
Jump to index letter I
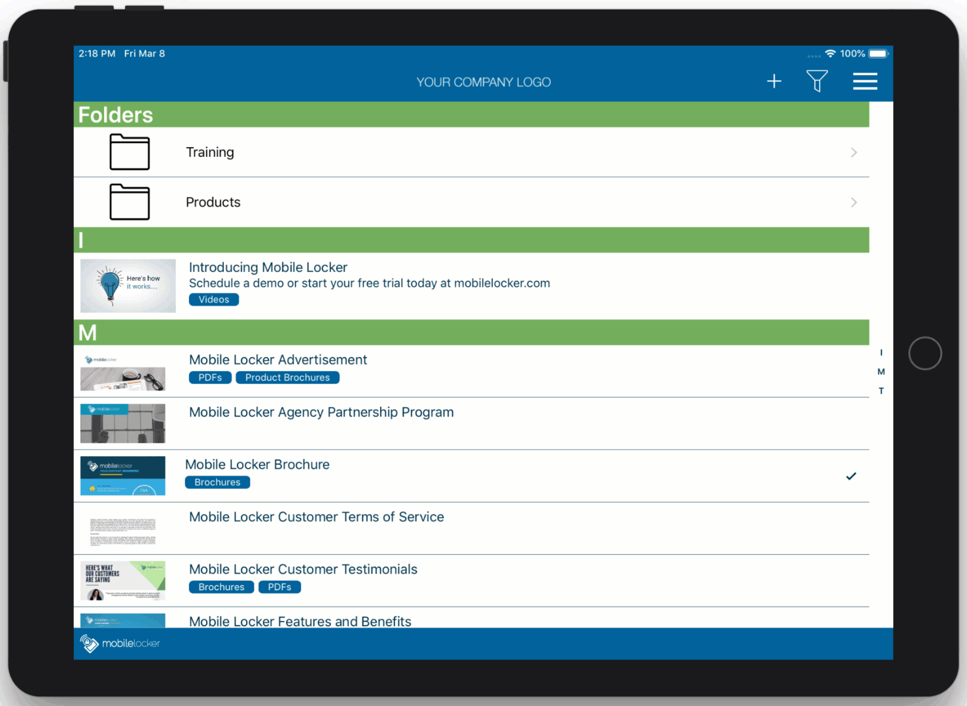coord(881,352)
